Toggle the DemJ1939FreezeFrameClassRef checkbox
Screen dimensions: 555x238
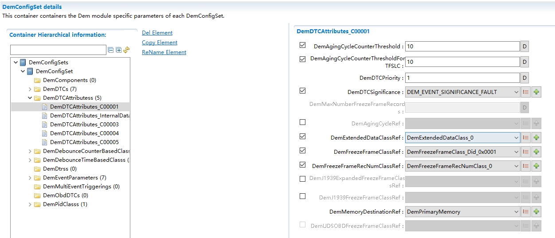pos(303,196)
